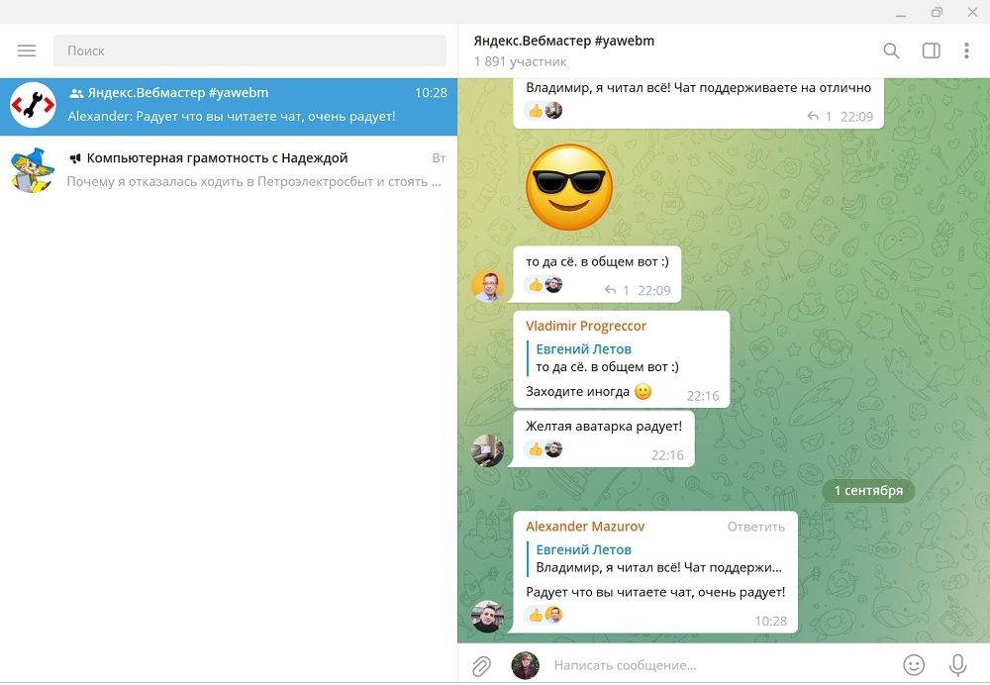Click thumbs-up reaction on 'Радует что вы читаете чат'

point(536,615)
